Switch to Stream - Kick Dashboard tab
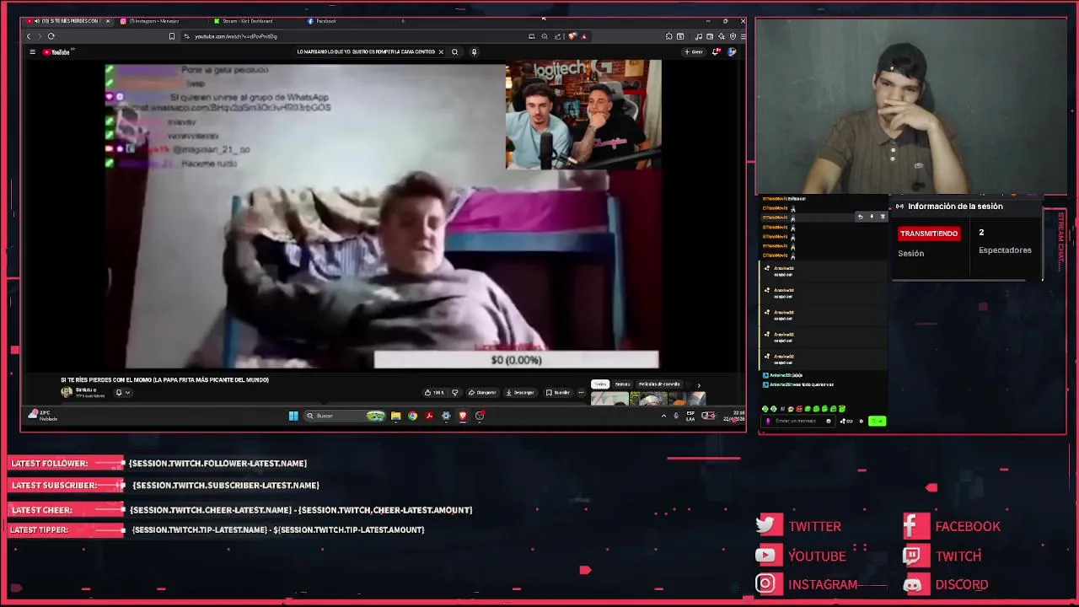 click(246, 21)
